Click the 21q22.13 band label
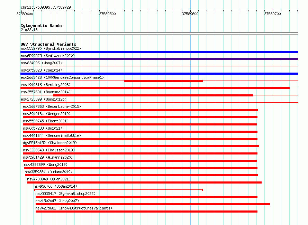 (29, 30)
